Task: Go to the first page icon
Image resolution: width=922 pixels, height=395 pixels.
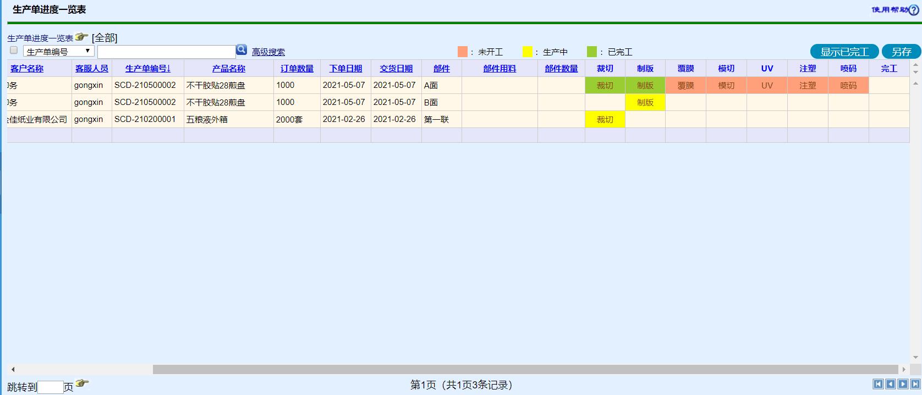Action: (x=878, y=385)
